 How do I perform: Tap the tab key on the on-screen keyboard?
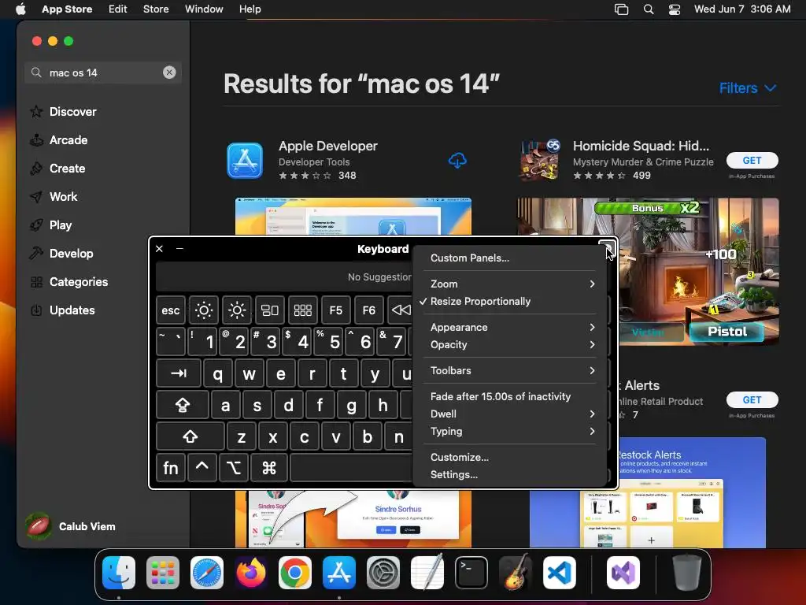[x=179, y=373]
